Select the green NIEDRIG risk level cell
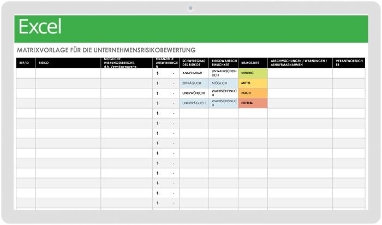This screenshot has width=382, height=225. [x=253, y=73]
